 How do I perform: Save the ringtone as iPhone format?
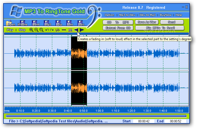coord(23,23)
